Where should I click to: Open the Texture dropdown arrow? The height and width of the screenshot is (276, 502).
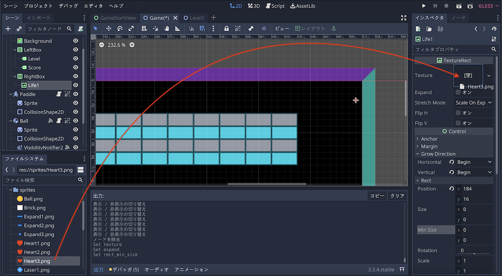(488, 76)
